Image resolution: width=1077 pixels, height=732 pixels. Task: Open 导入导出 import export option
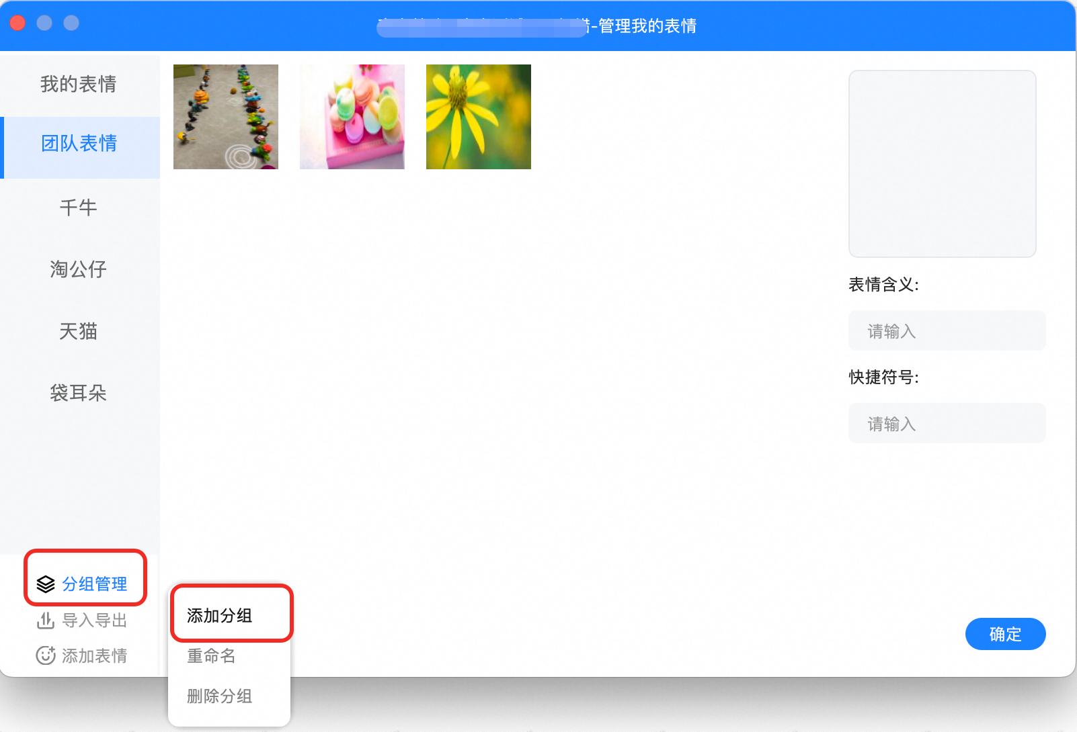[82, 620]
